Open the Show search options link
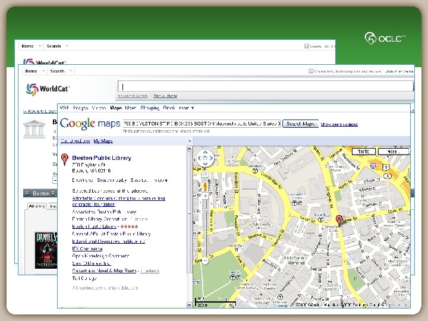This screenshot has height=321, width=428. tap(339, 124)
